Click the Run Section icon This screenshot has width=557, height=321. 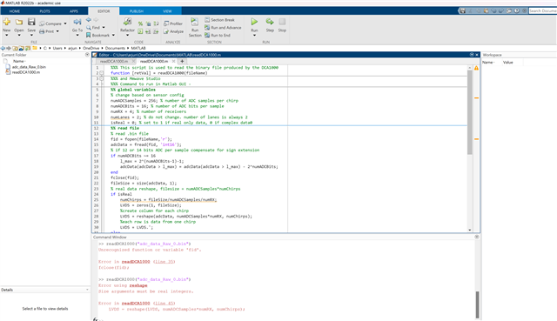[195, 22]
